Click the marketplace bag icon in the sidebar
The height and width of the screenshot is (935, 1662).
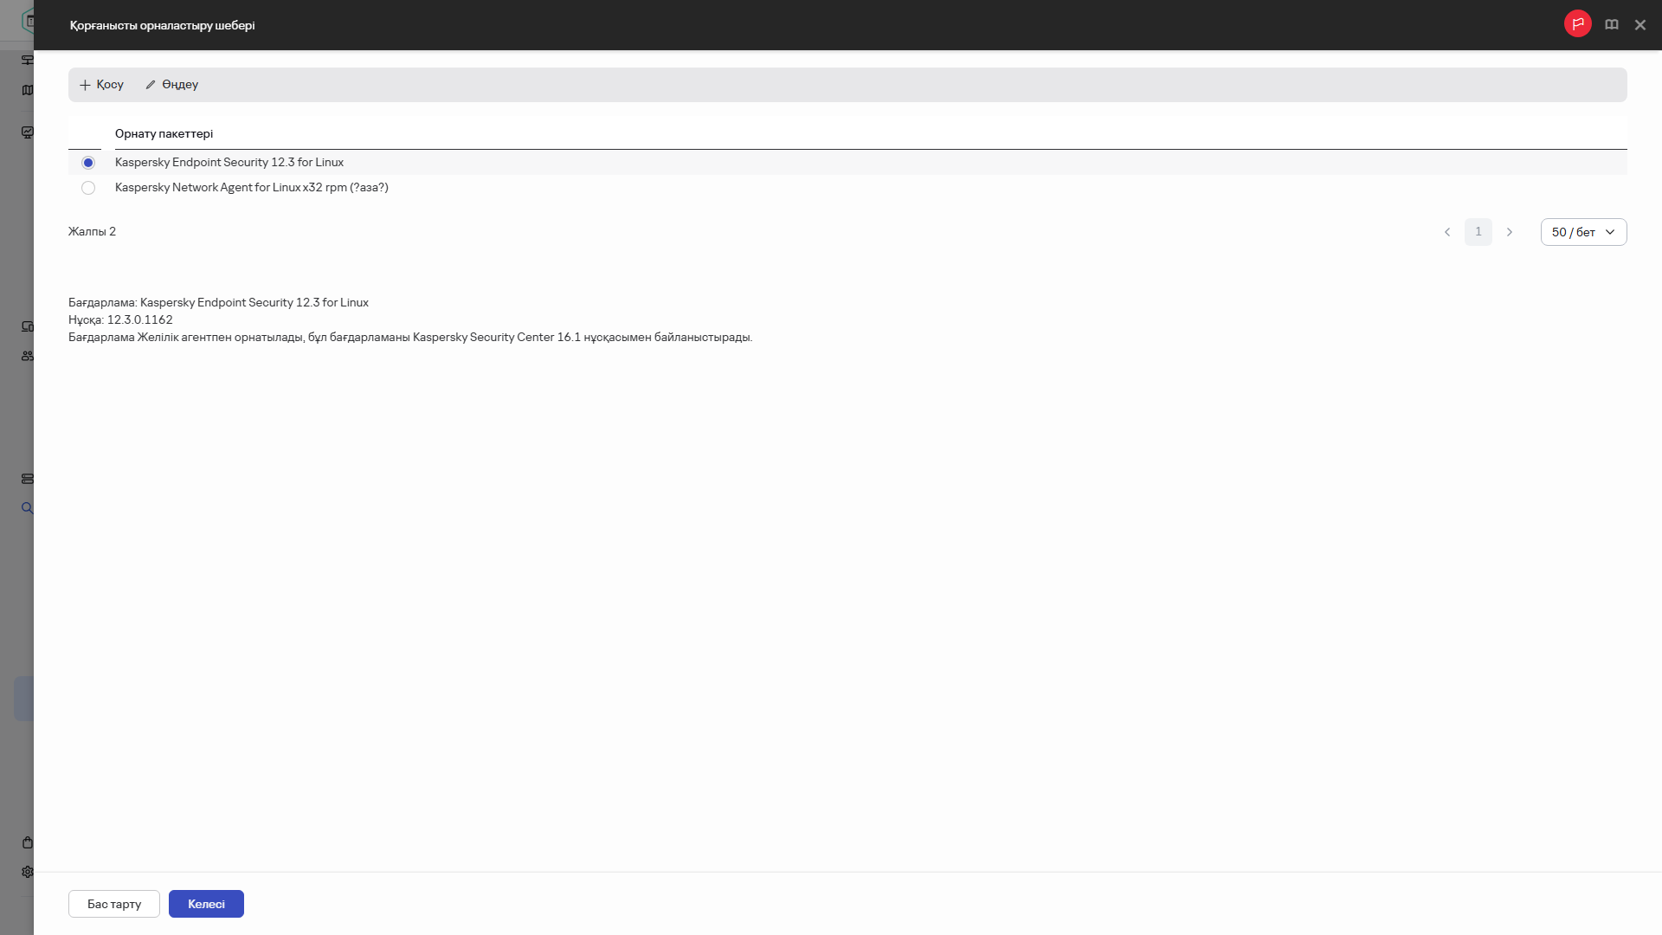(28, 842)
